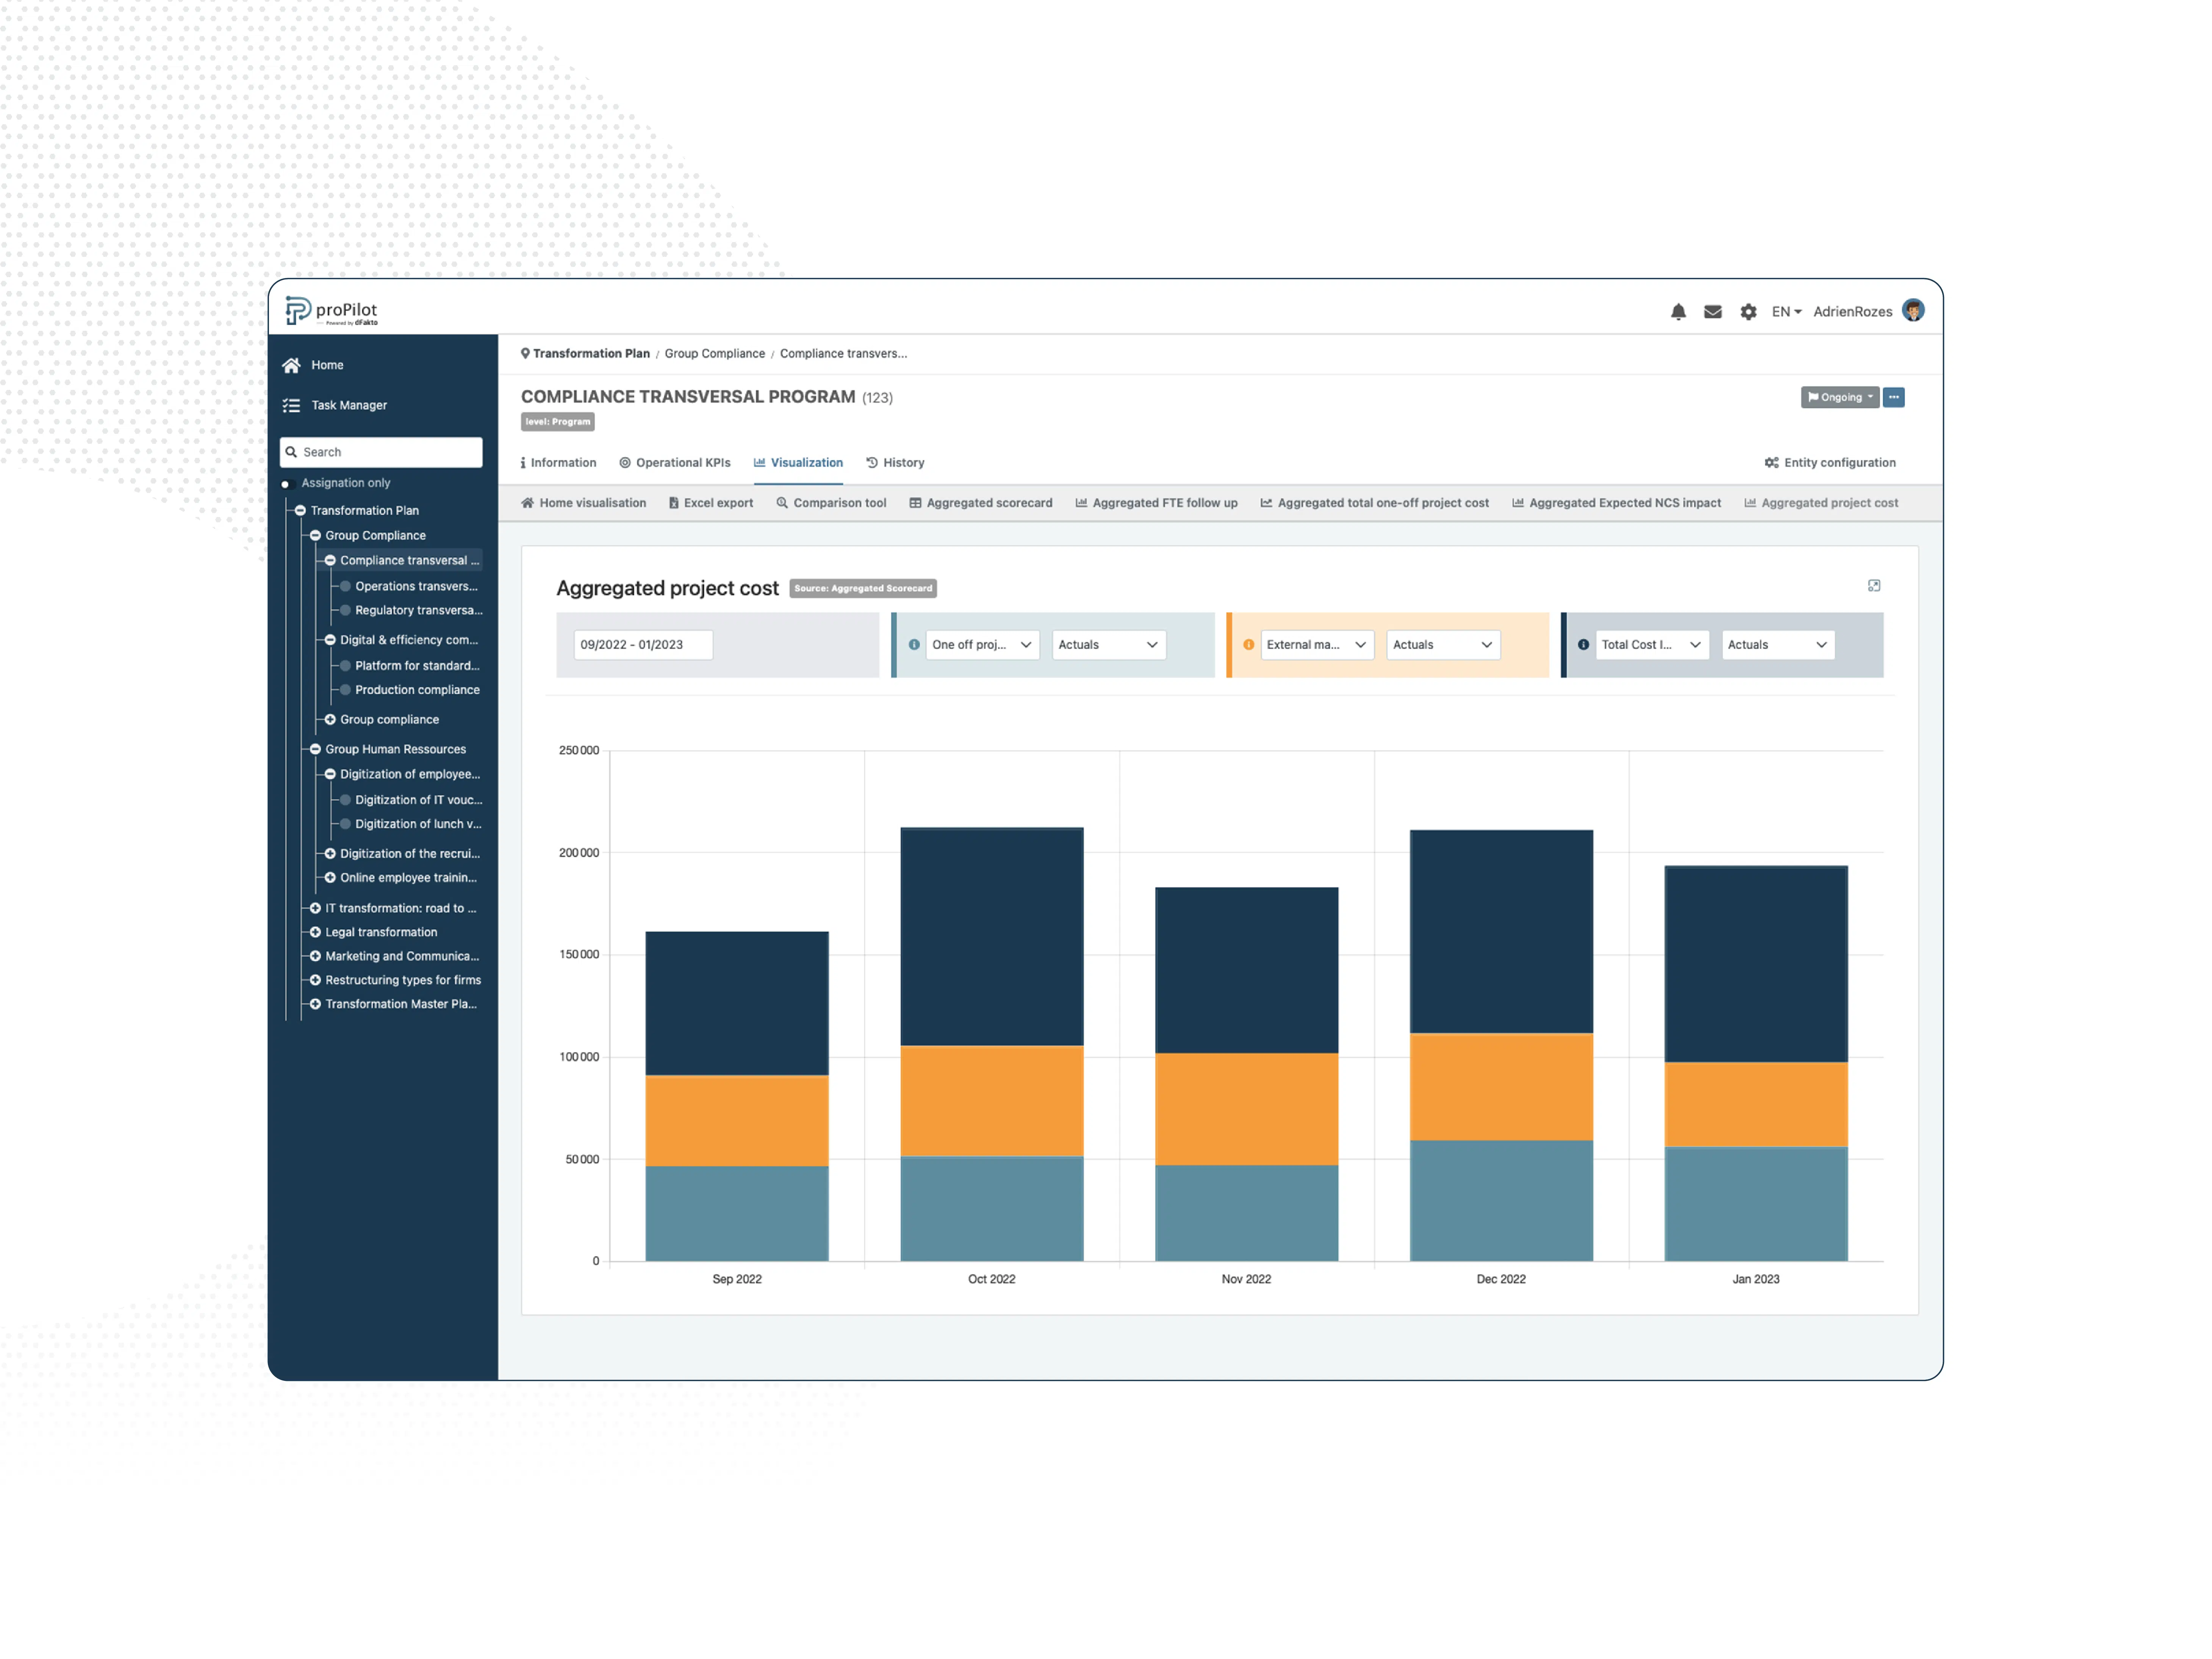The width and height of the screenshot is (2212, 1659).
Task: Expand the Legal transformation node
Action: click(315, 932)
